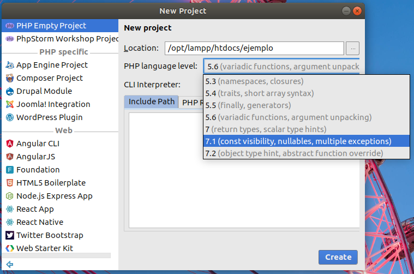Select the Composer Project label
The height and width of the screenshot is (274, 414).
(x=50, y=78)
